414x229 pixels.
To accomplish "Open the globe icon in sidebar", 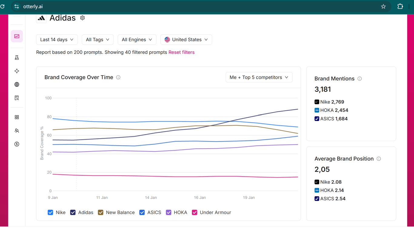I will [x=17, y=85].
